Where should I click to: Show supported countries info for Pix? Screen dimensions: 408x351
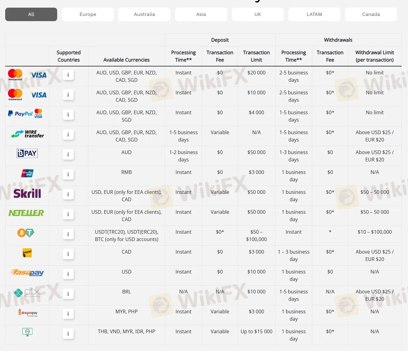pos(68,294)
